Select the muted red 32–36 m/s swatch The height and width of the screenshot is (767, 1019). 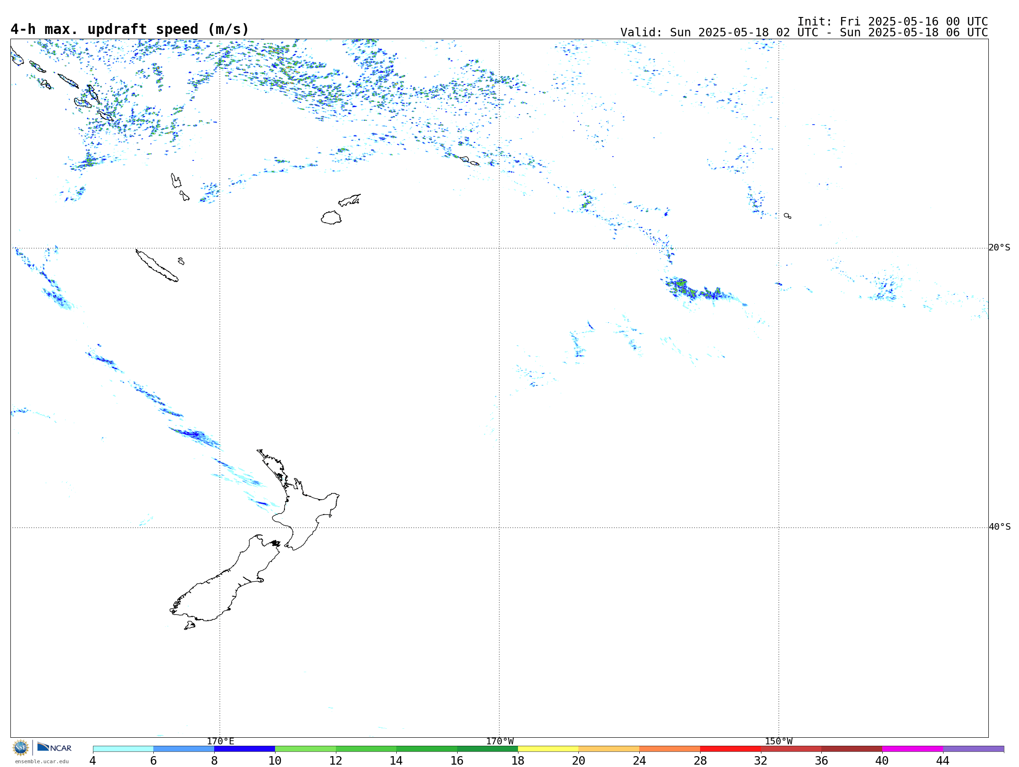791,749
